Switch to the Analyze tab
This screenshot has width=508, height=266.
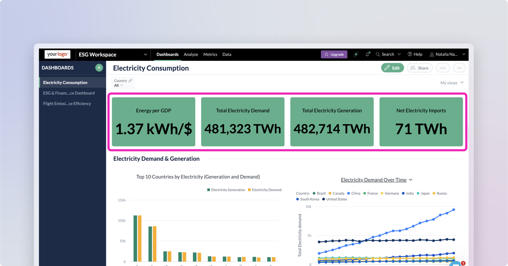coord(191,54)
